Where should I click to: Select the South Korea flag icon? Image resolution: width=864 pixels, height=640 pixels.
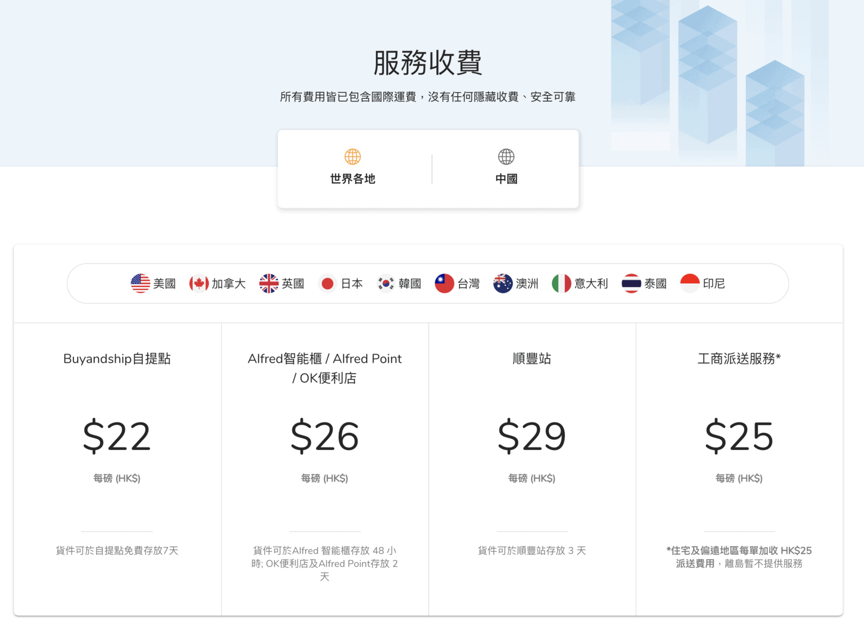point(386,283)
